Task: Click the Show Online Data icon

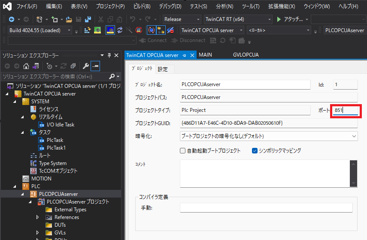Action: coord(152,30)
